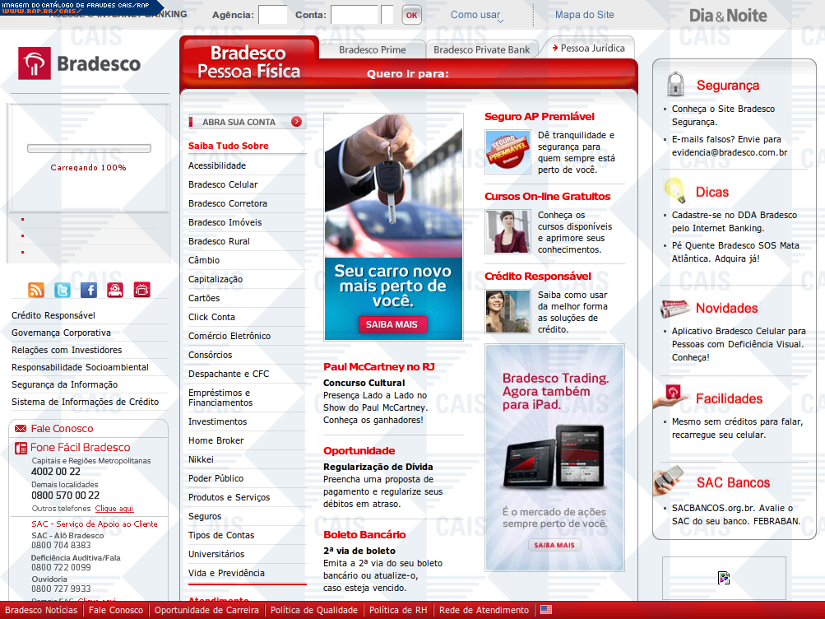Click the Dicas light bulb icon
The image size is (825, 619).
coord(675,191)
